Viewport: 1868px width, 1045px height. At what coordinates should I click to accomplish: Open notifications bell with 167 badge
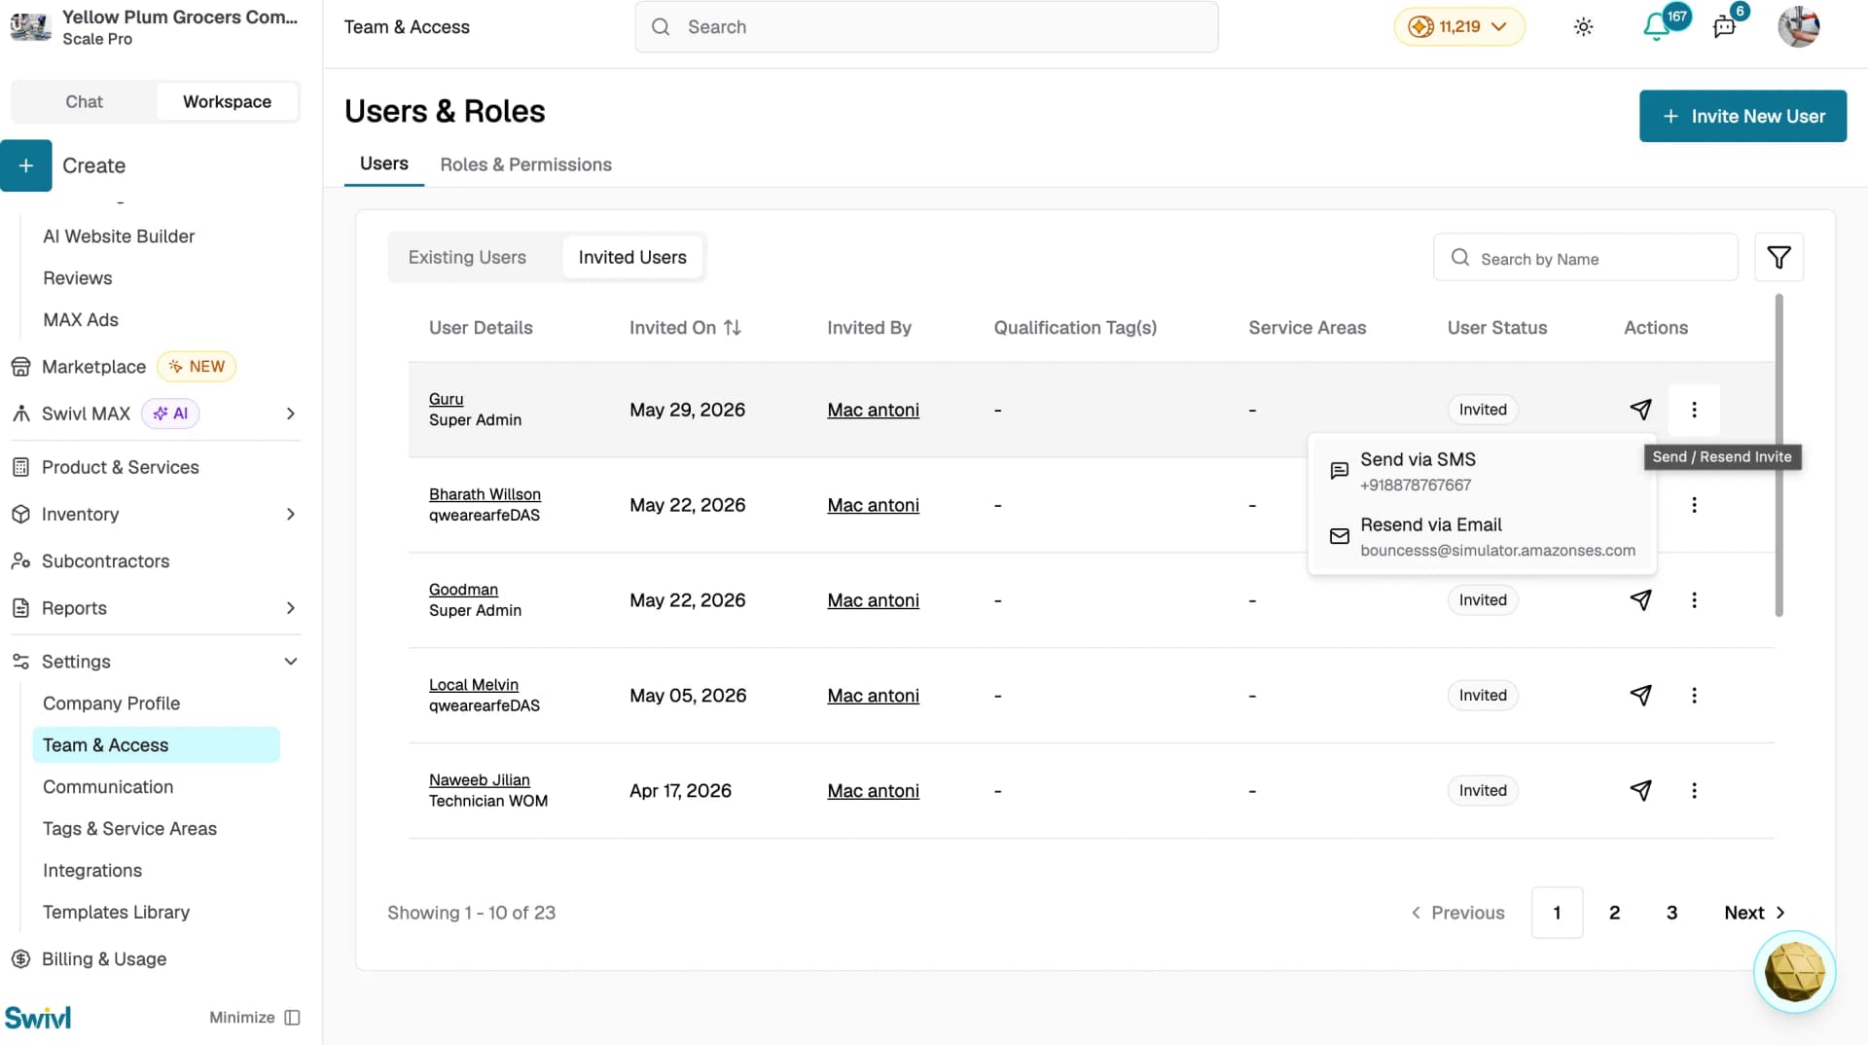(x=1656, y=27)
